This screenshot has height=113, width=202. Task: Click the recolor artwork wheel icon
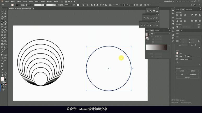(x=83, y=5)
